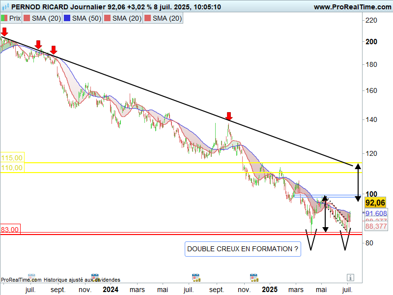393x295 pixels.
Task: Click the SMA value label 91.608
Action: pos(376,213)
